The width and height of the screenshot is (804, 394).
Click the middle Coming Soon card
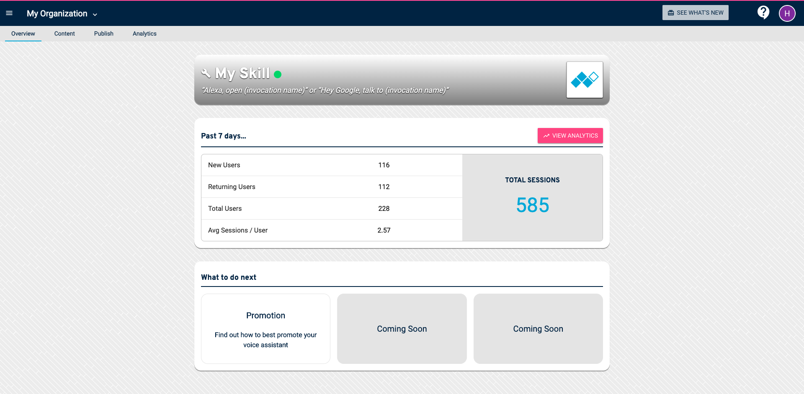[x=402, y=329]
